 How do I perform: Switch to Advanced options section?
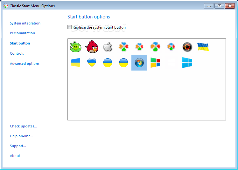(24, 64)
